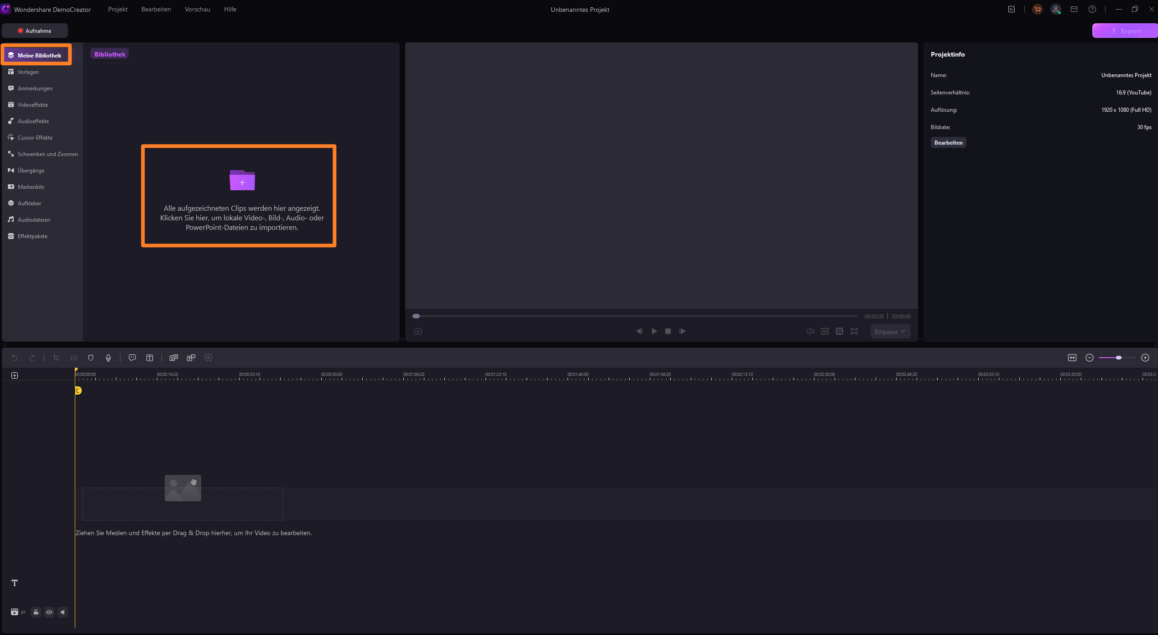Click the Bibliothek tab
1158x635 pixels.
(x=110, y=54)
